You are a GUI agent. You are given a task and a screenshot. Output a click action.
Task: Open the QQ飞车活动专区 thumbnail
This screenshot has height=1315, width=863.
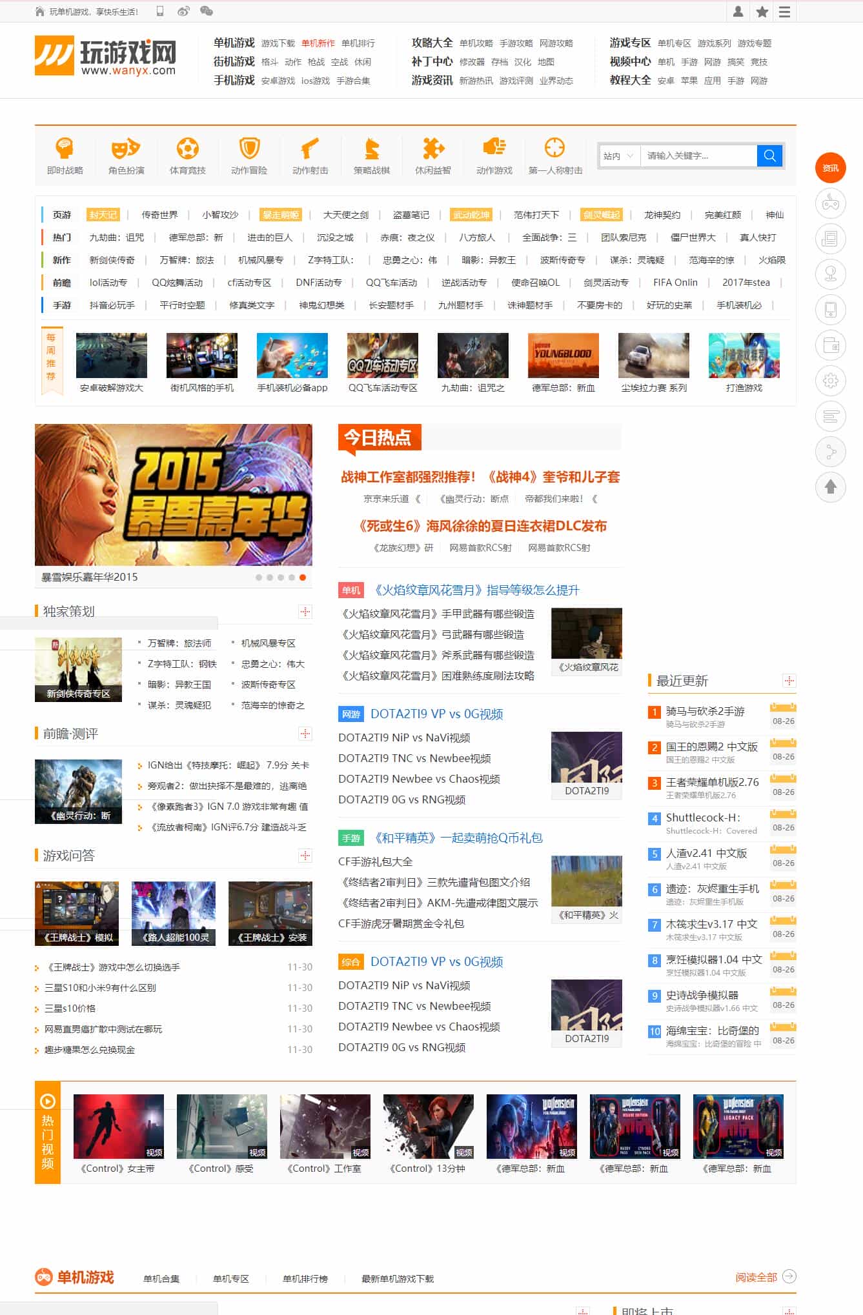[x=383, y=356]
